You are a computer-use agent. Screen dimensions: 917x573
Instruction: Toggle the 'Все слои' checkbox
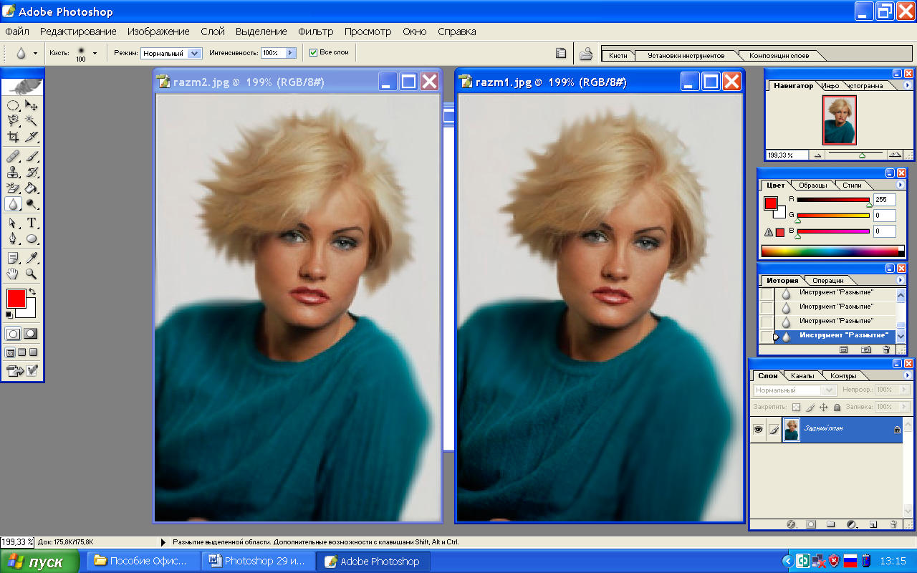313,52
